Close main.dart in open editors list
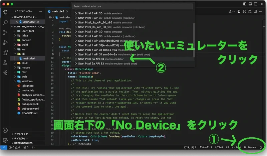This screenshot has height=156, width=267. click(x=17, y=22)
